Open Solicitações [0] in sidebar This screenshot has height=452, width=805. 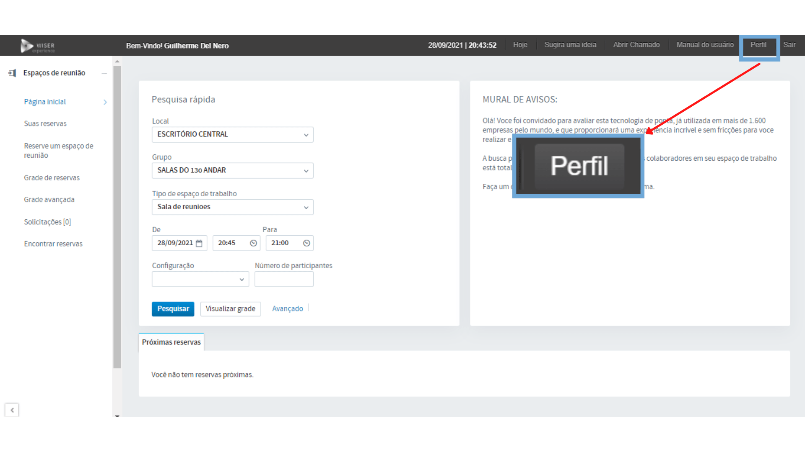click(x=47, y=222)
